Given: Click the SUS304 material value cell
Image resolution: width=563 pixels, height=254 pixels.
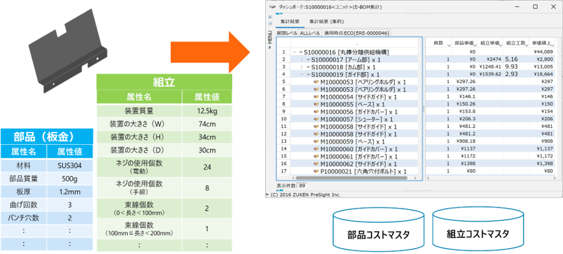Looking at the screenshot, I should coord(69,166).
